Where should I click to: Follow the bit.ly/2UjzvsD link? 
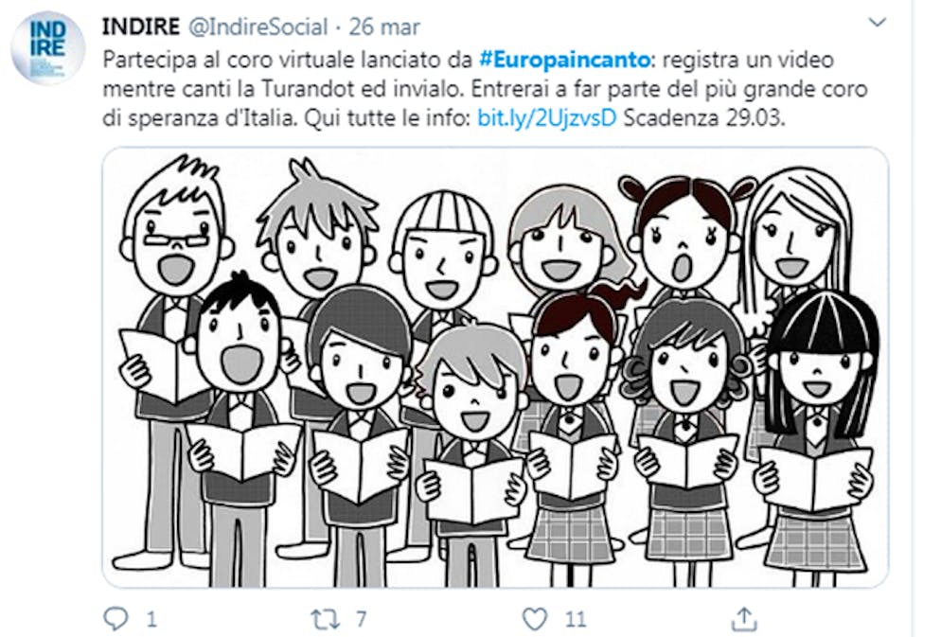click(x=547, y=118)
